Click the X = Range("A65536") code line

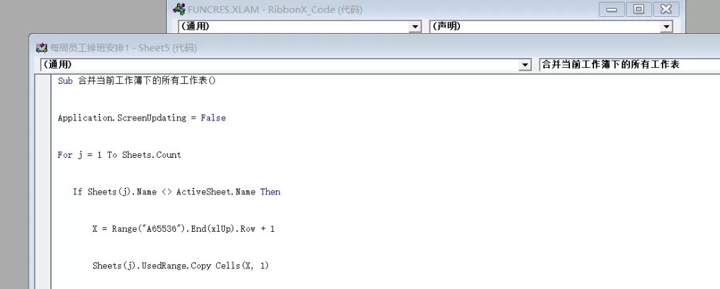coord(184,229)
